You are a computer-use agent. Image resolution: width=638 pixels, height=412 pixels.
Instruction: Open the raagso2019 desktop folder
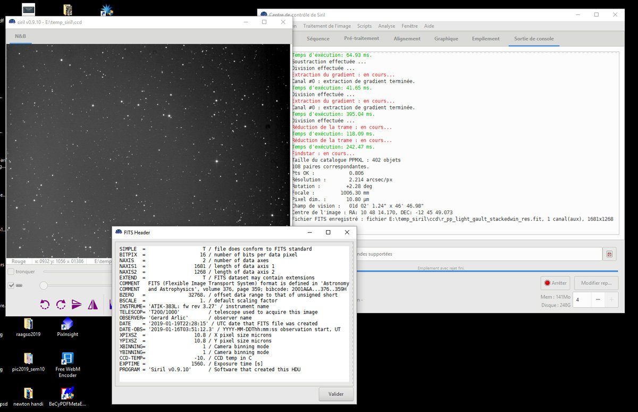pos(28,327)
